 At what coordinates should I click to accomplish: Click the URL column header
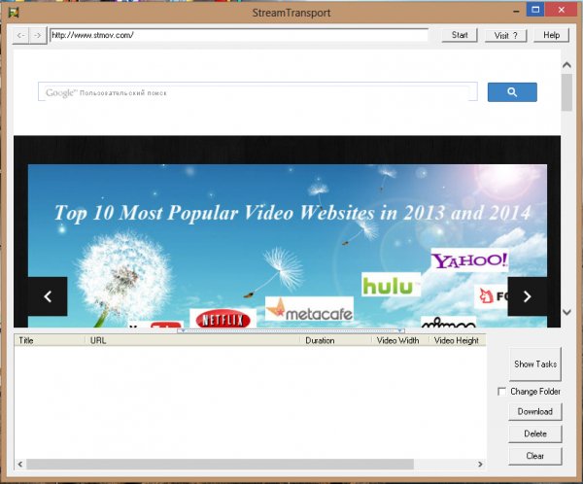192,340
